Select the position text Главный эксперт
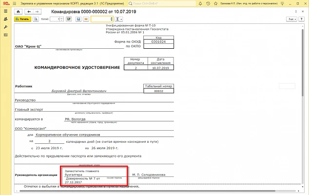The image size is (309, 195). (x=29, y=109)
